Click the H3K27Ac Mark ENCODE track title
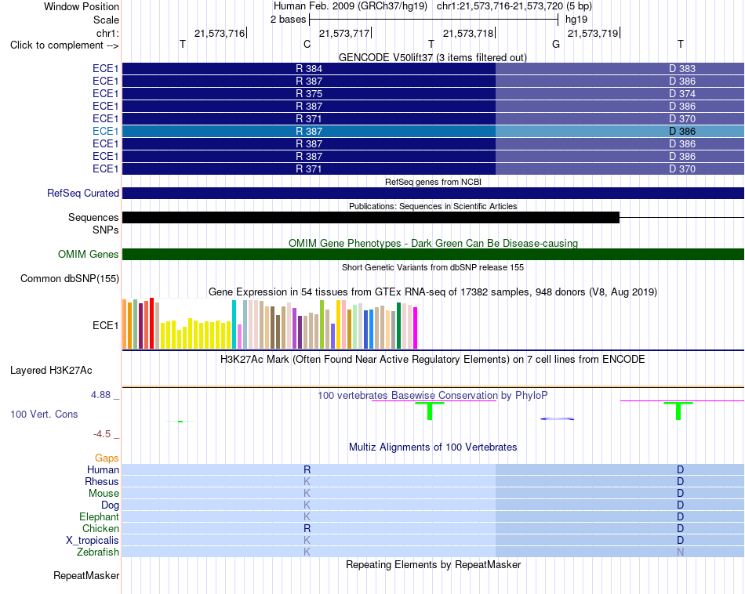The height and width of the screenshot is (594, 745). (x=433, y=360)
